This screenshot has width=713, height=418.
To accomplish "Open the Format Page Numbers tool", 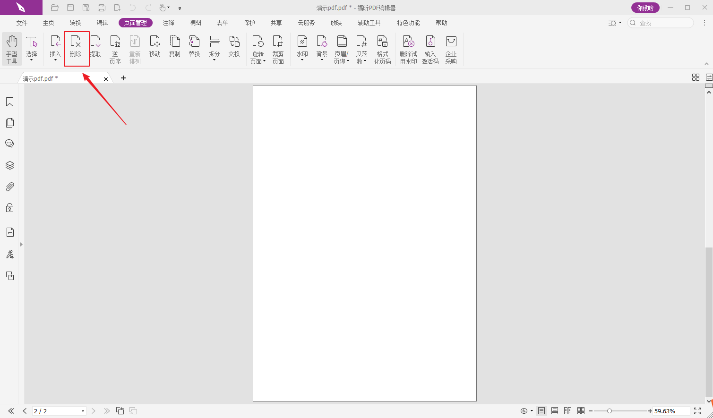I will pyautogui.click(x=382, y=49).
